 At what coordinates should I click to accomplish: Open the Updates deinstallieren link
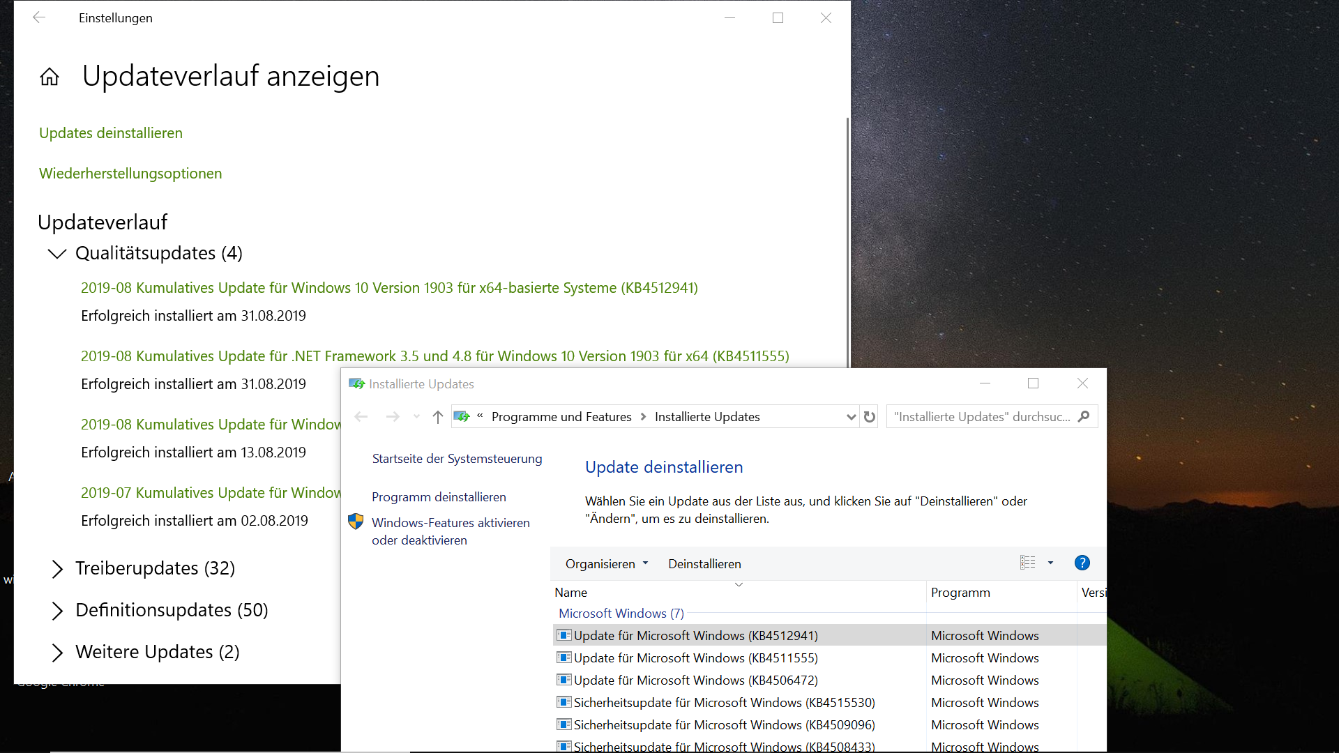pyautogui.click(x=111, y=133)
